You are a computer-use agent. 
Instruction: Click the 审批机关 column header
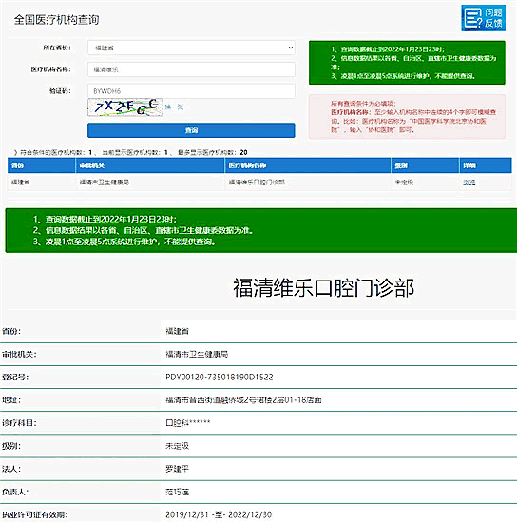[x=150, y=165]
